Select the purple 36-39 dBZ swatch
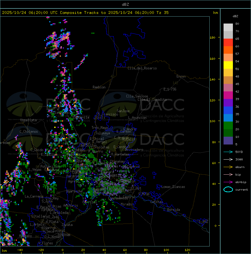The height and width of the screenshot is (254, 251). click(228, 103)
